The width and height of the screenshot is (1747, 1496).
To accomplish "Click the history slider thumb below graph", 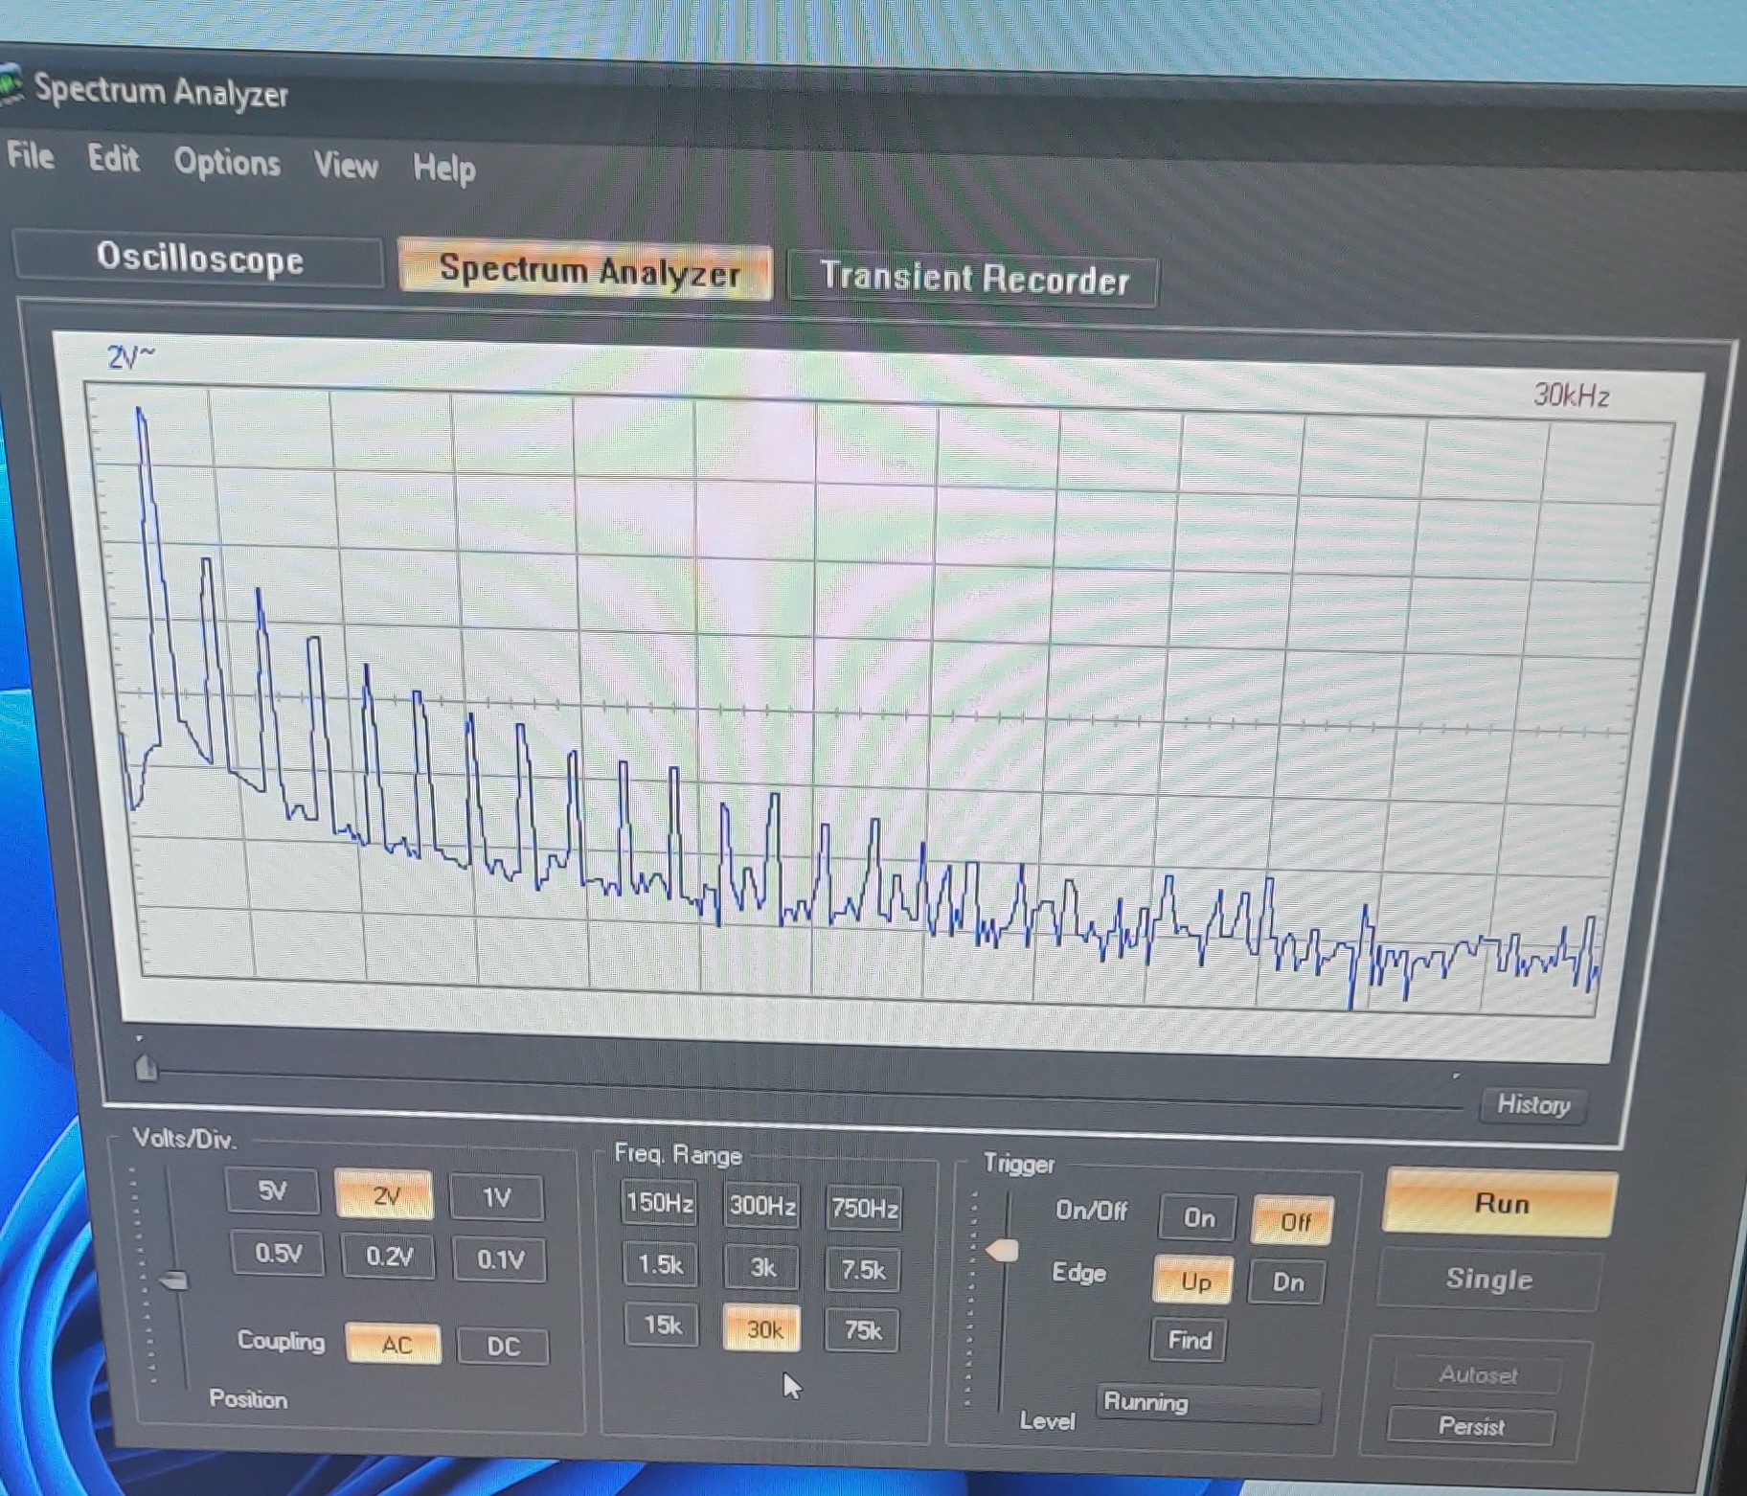I will click(146, 1067).
